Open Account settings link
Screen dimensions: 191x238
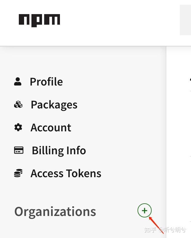pyautogui.click(x=51, y=128)
